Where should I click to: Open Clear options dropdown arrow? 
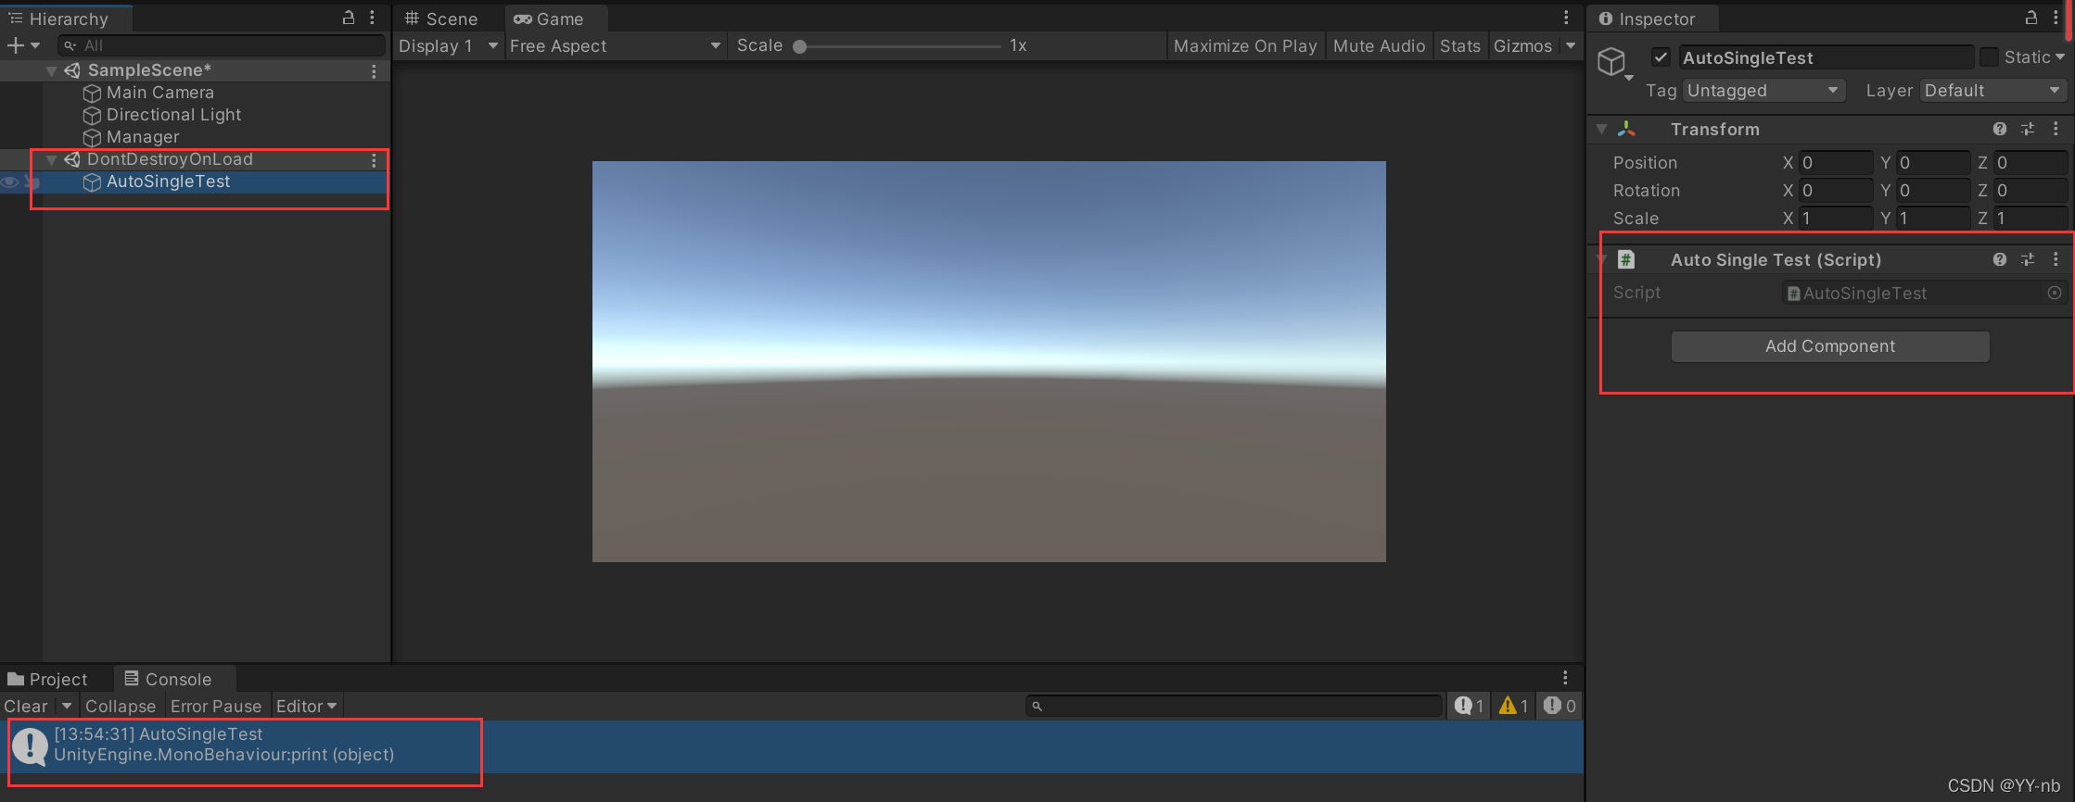click(x=67, y=706)
